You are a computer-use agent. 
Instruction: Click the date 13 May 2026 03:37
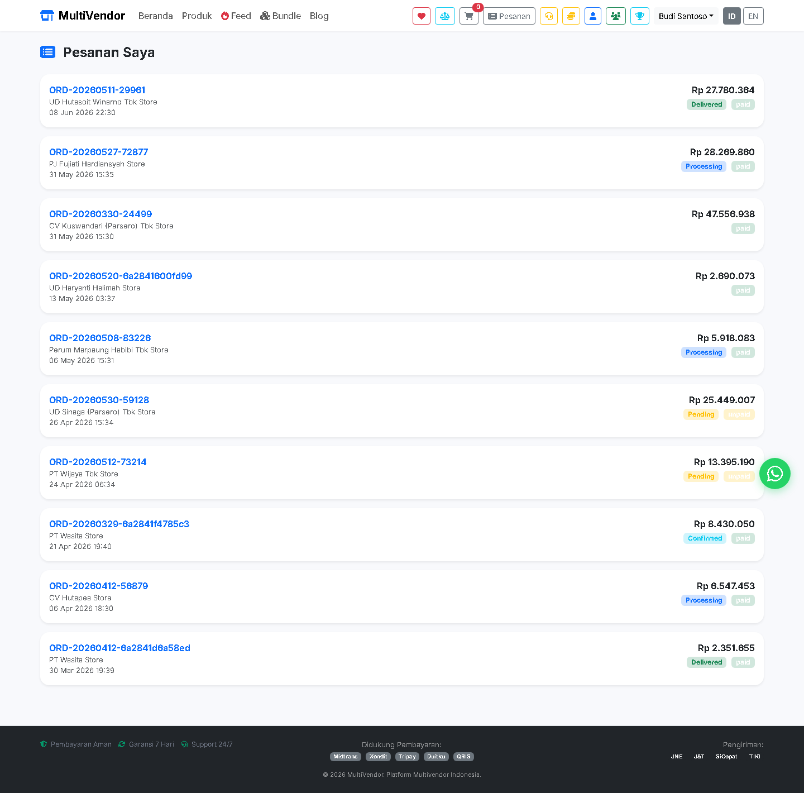82,299
